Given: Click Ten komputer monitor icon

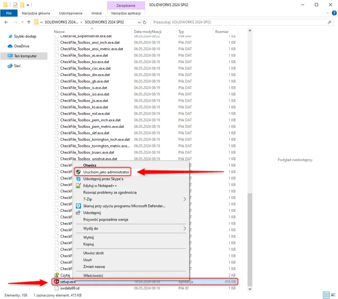Looking at the screenshot, I should pos(10,56).
